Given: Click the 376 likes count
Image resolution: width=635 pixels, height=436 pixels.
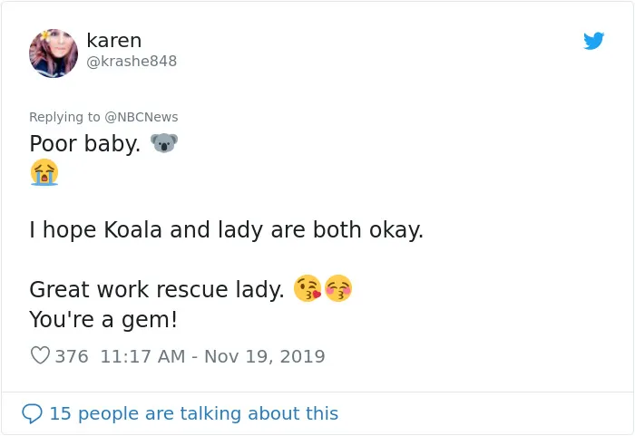Looking at the screenshot, I should click(72, 356).
